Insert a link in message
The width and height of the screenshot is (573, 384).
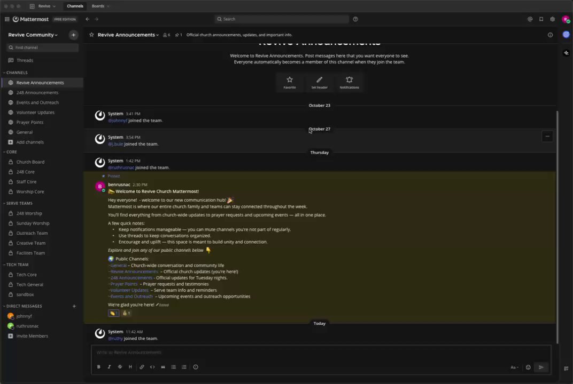pos(142,367)
